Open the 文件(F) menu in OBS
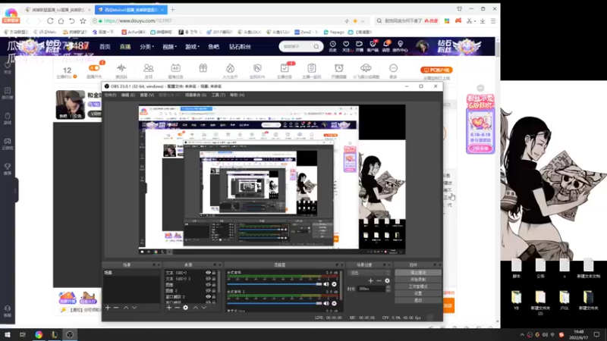This screenshot has height=341, width=607. pos(110,95)
